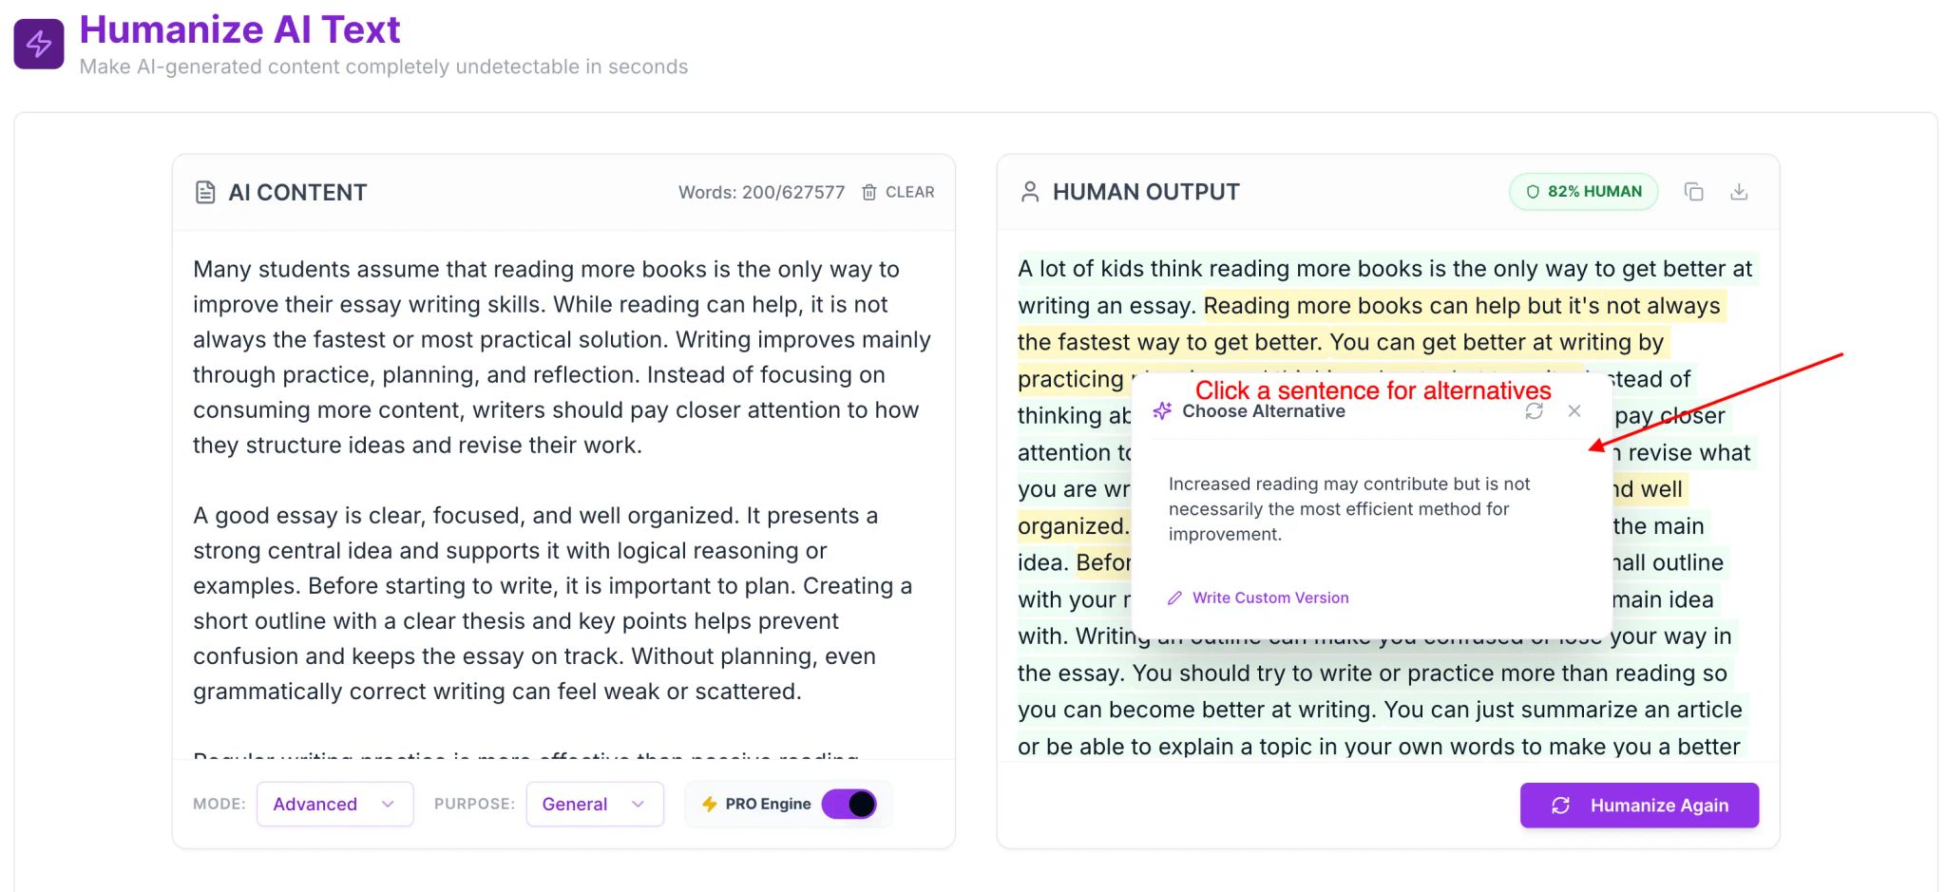Regenerate alternatives with the refresh icon
This screenshot has height=892, width=1946.
1534,411
